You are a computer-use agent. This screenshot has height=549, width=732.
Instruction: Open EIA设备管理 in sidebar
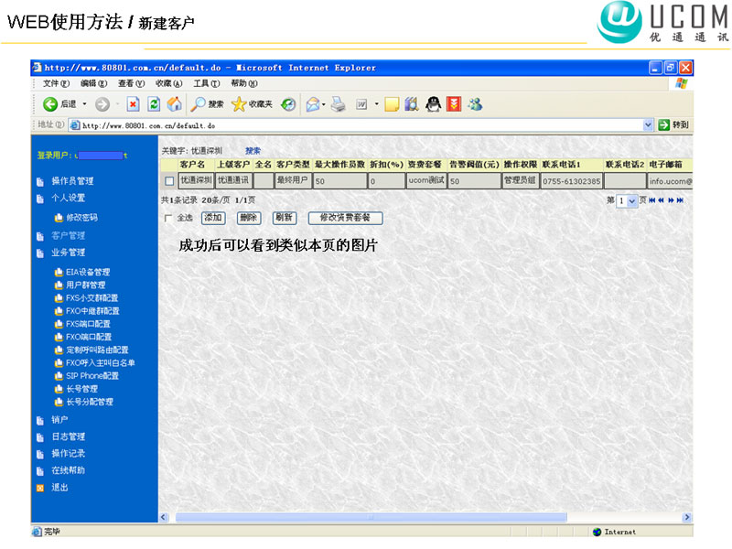(88, 272)
